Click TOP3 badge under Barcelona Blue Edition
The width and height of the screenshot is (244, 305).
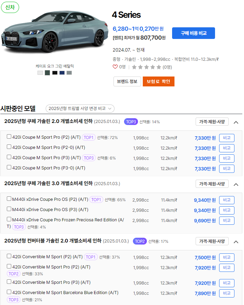(14, 300)
